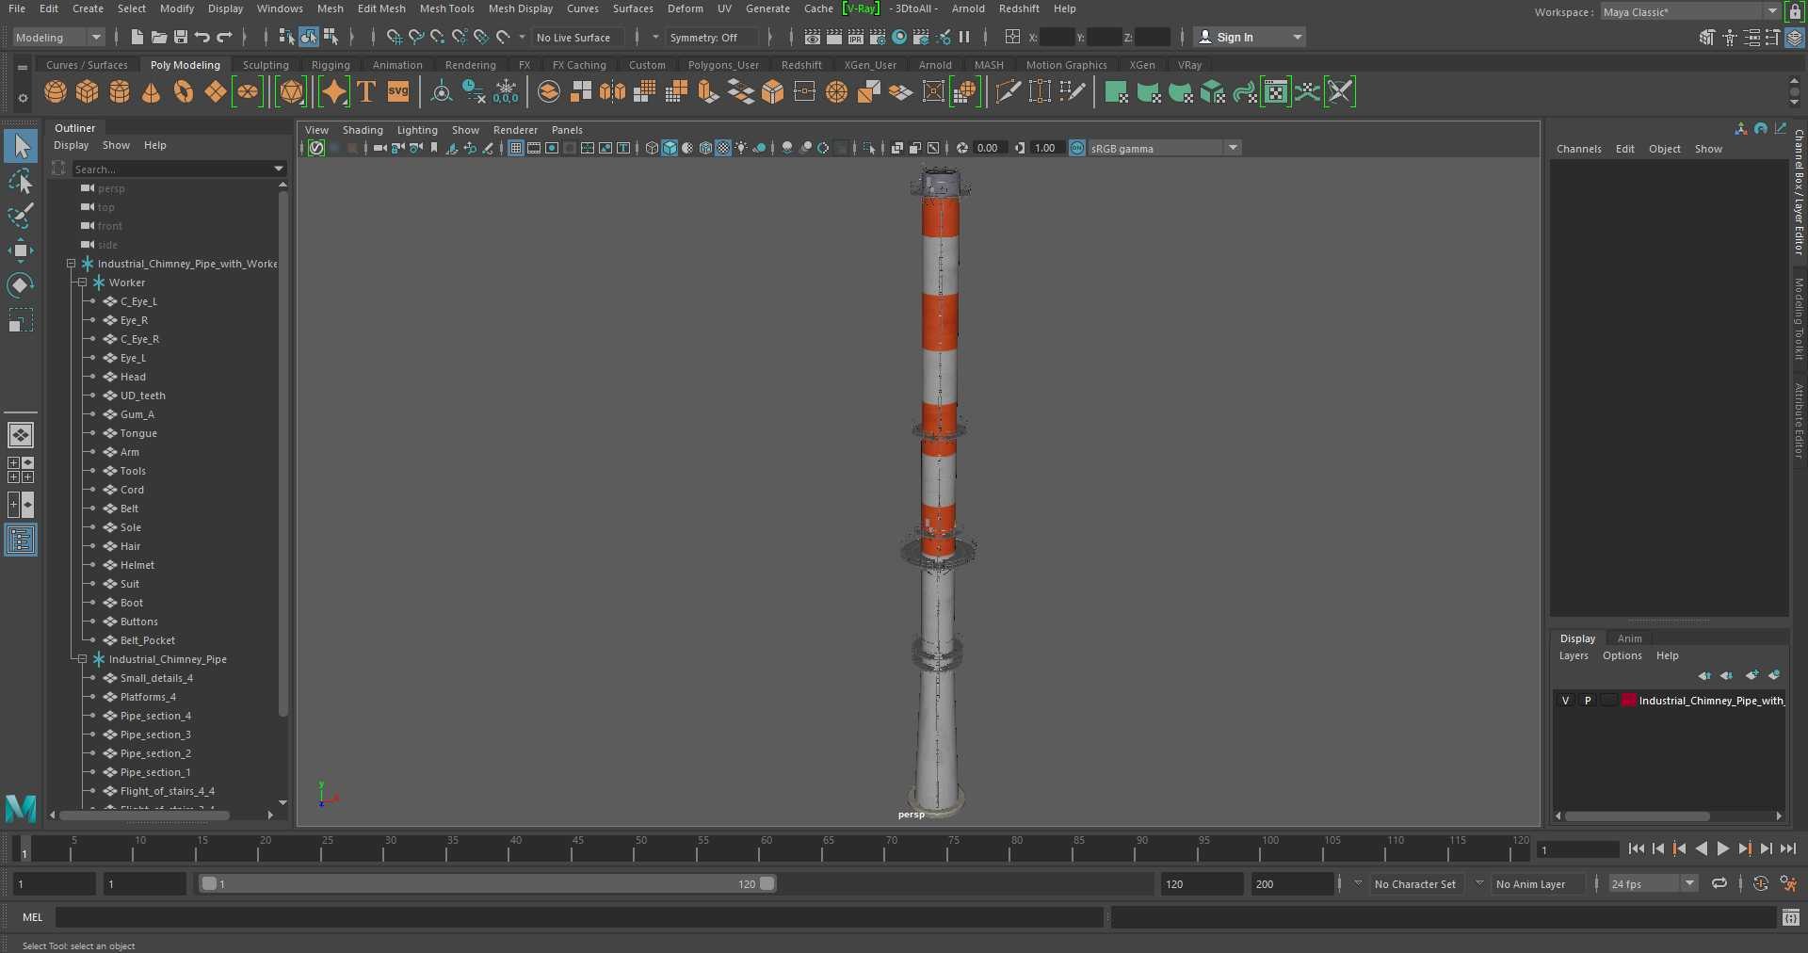Click the Channels menu in Channel Box
Screen dimensions: 1808x953
coord(1578,149)
